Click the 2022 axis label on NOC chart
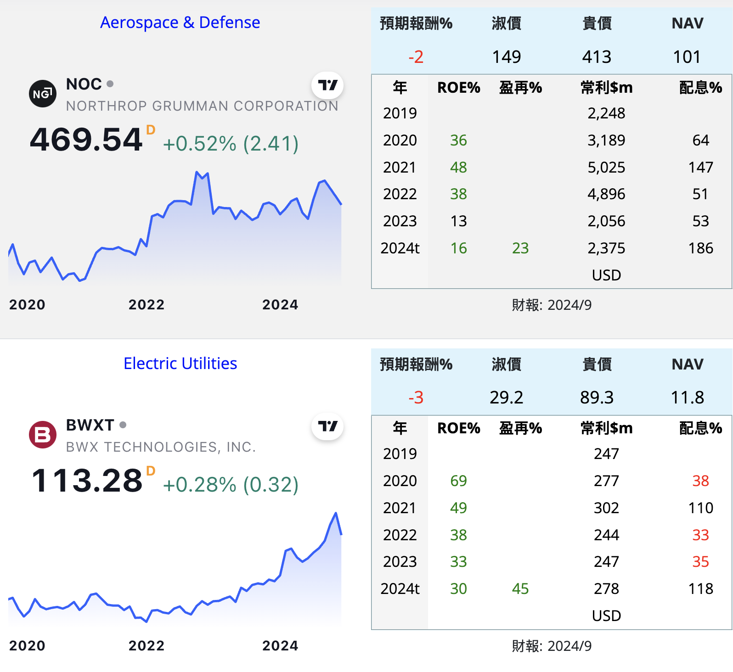This screenshot has height=672, width=733. pyautogui.click(x=147, y=304)
